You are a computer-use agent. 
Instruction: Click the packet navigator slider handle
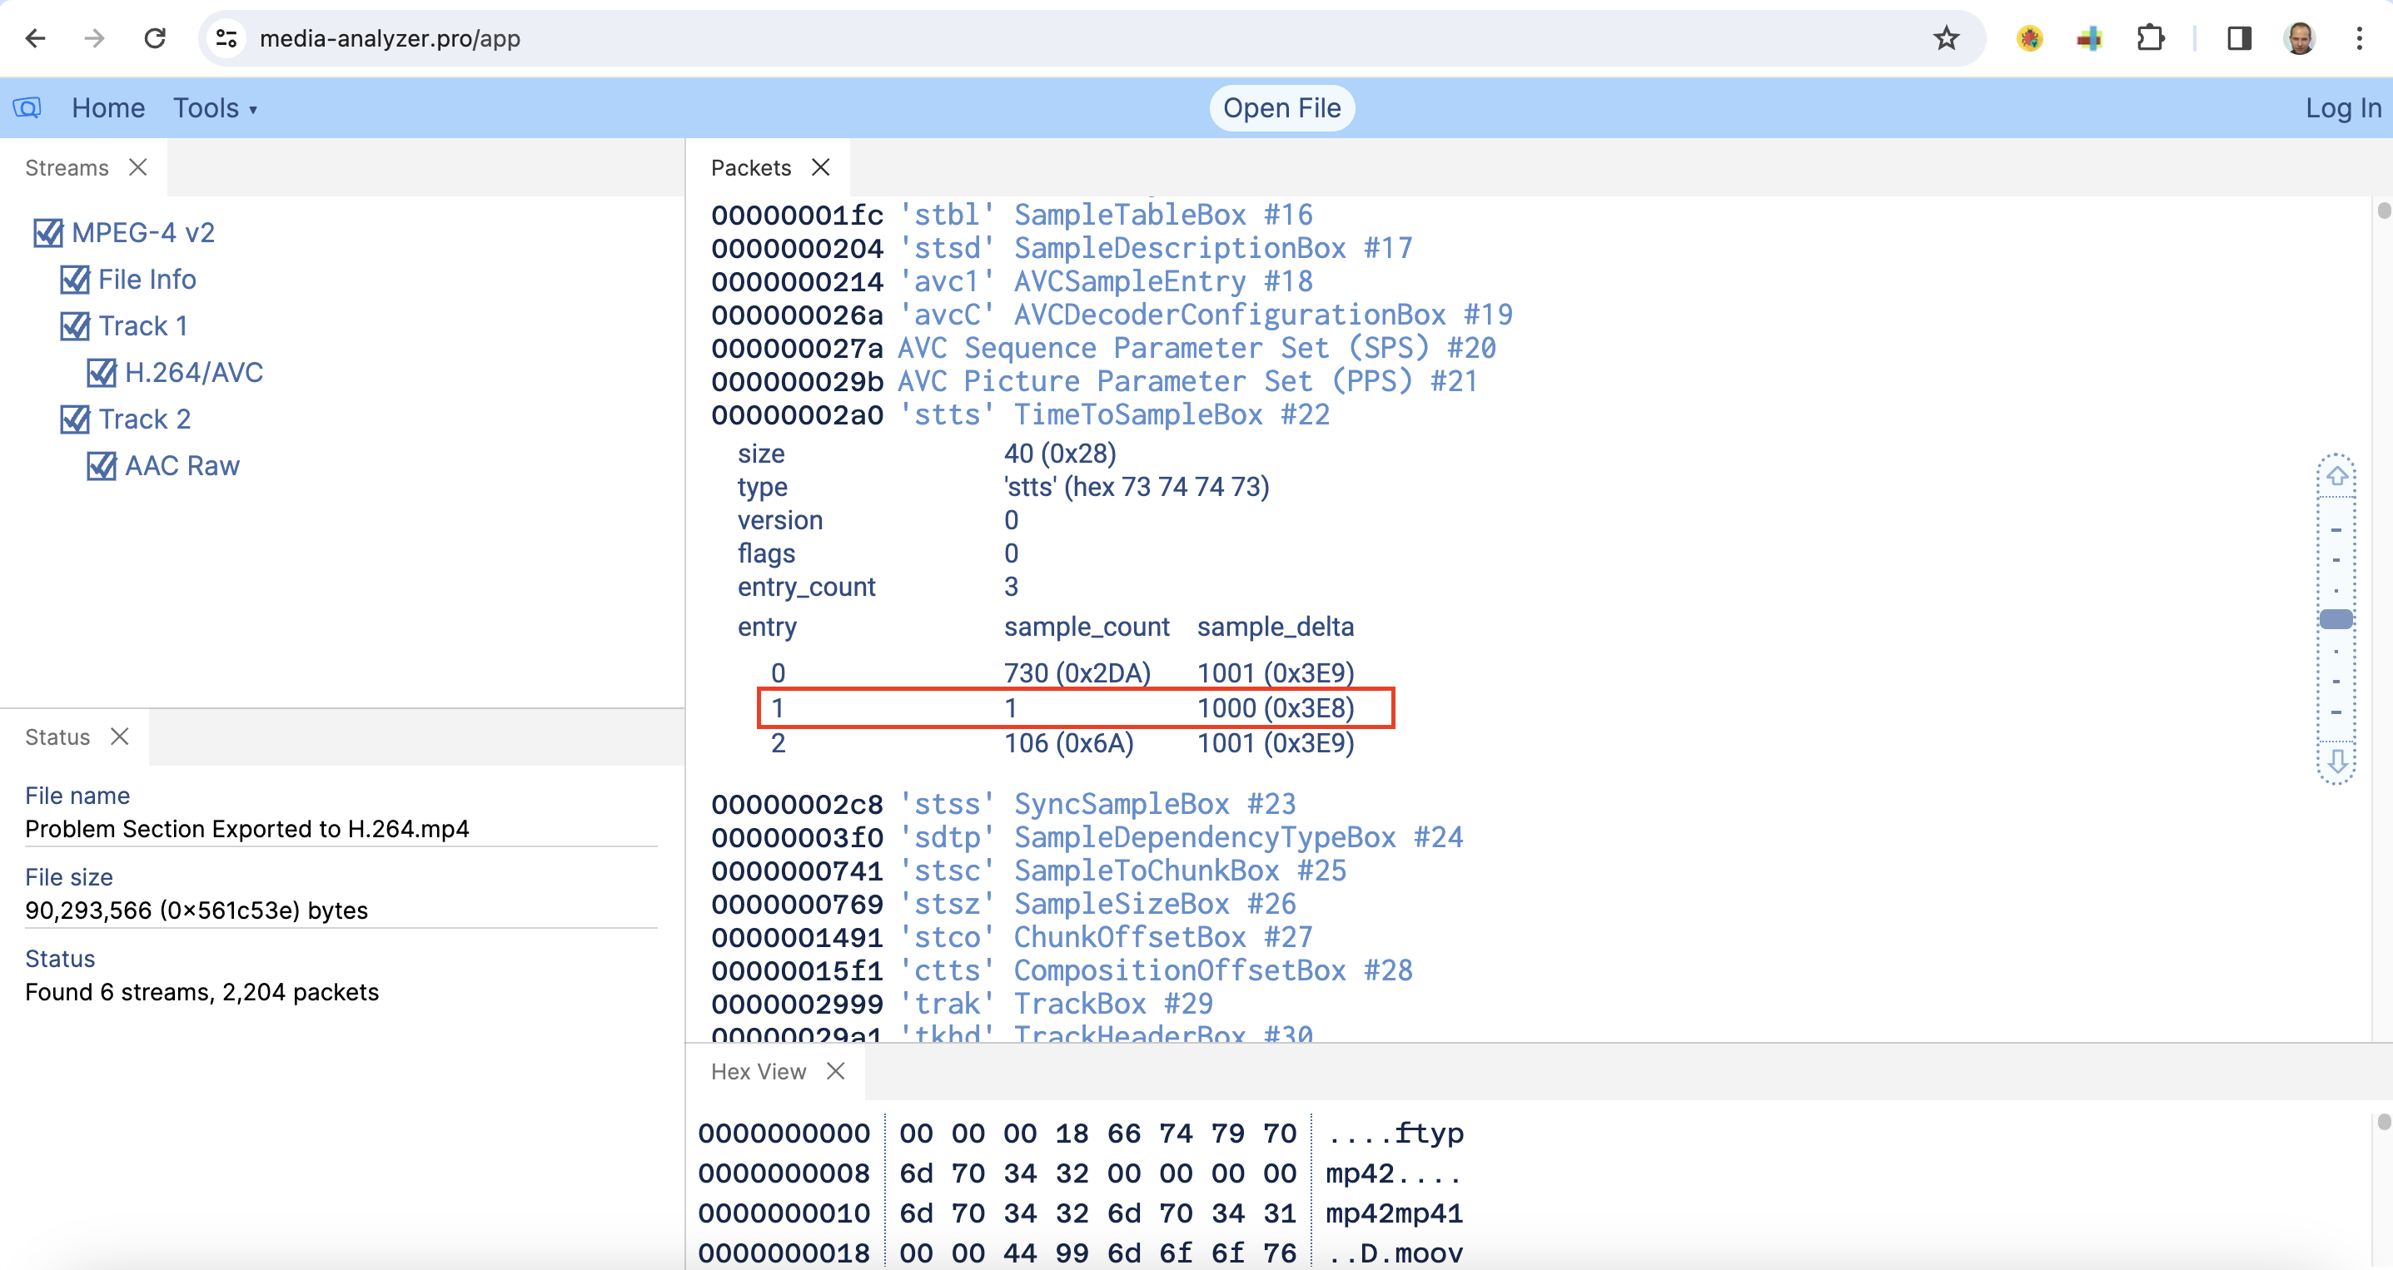(x=2336, y=619)
